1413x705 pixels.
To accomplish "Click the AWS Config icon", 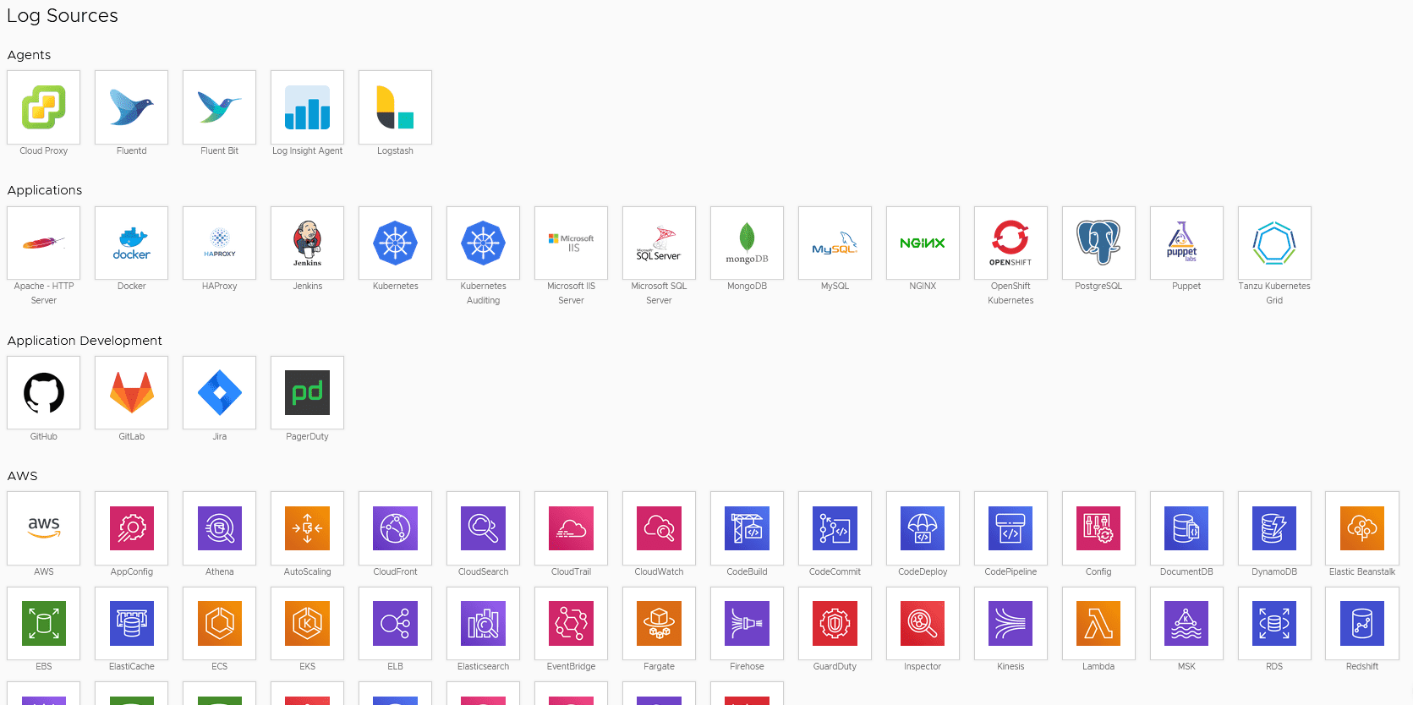I will point(1099,528).
